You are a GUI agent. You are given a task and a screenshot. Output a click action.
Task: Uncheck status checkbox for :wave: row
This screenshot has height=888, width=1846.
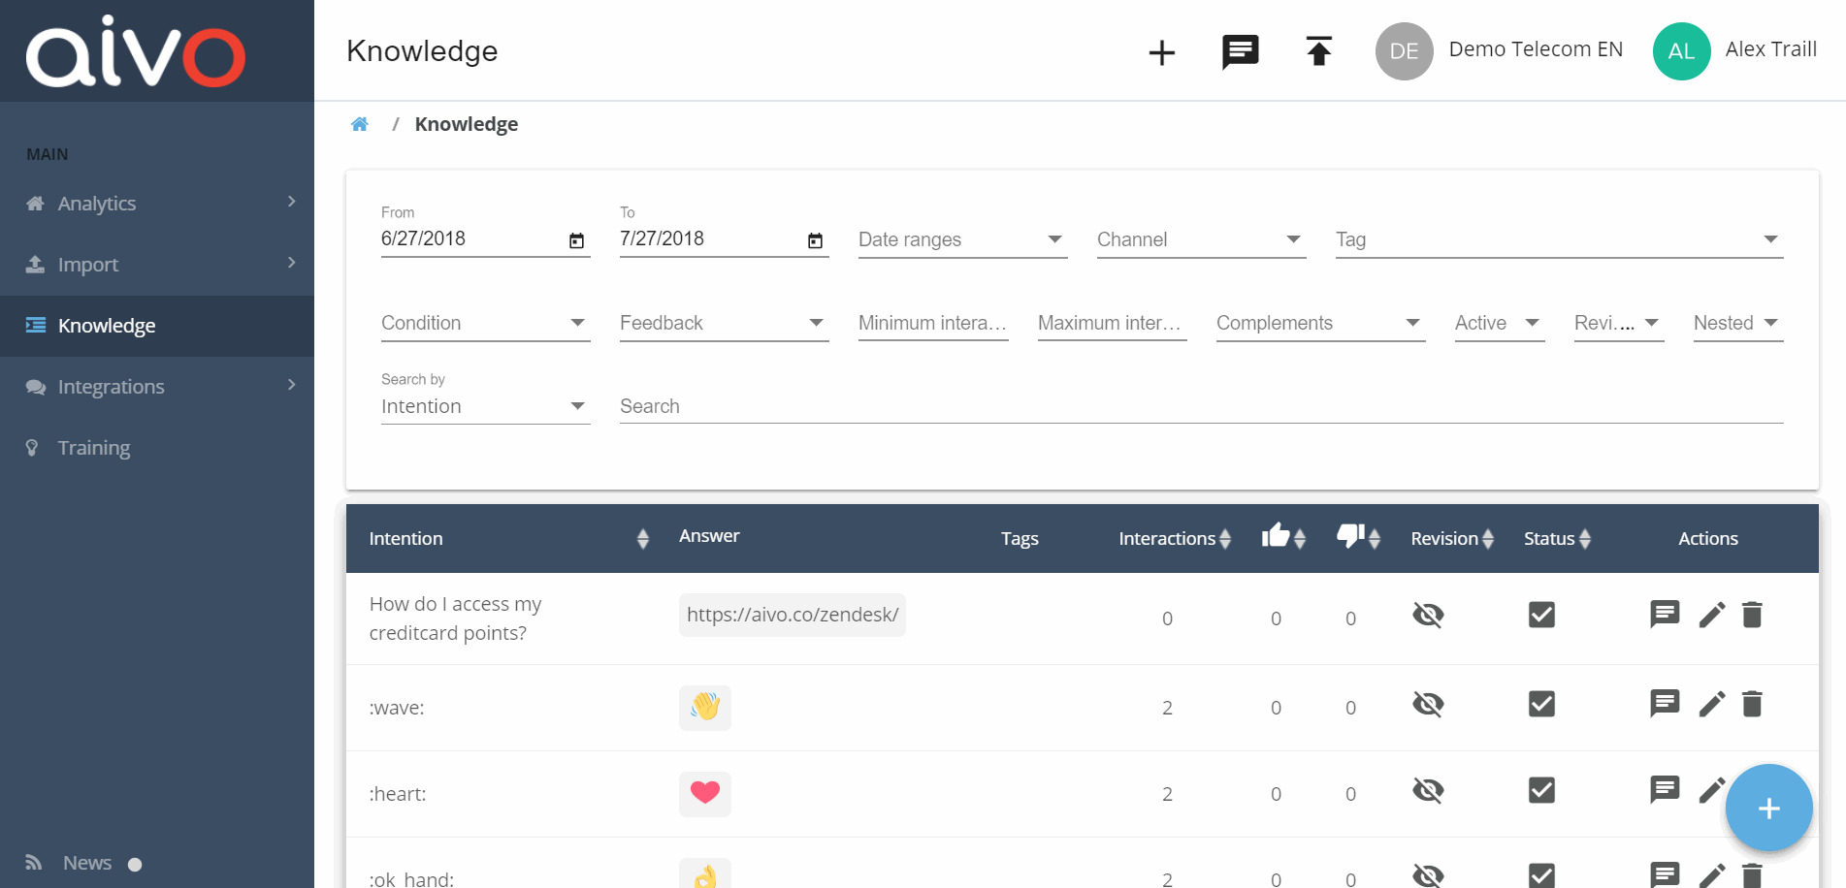pos(1541,704)
